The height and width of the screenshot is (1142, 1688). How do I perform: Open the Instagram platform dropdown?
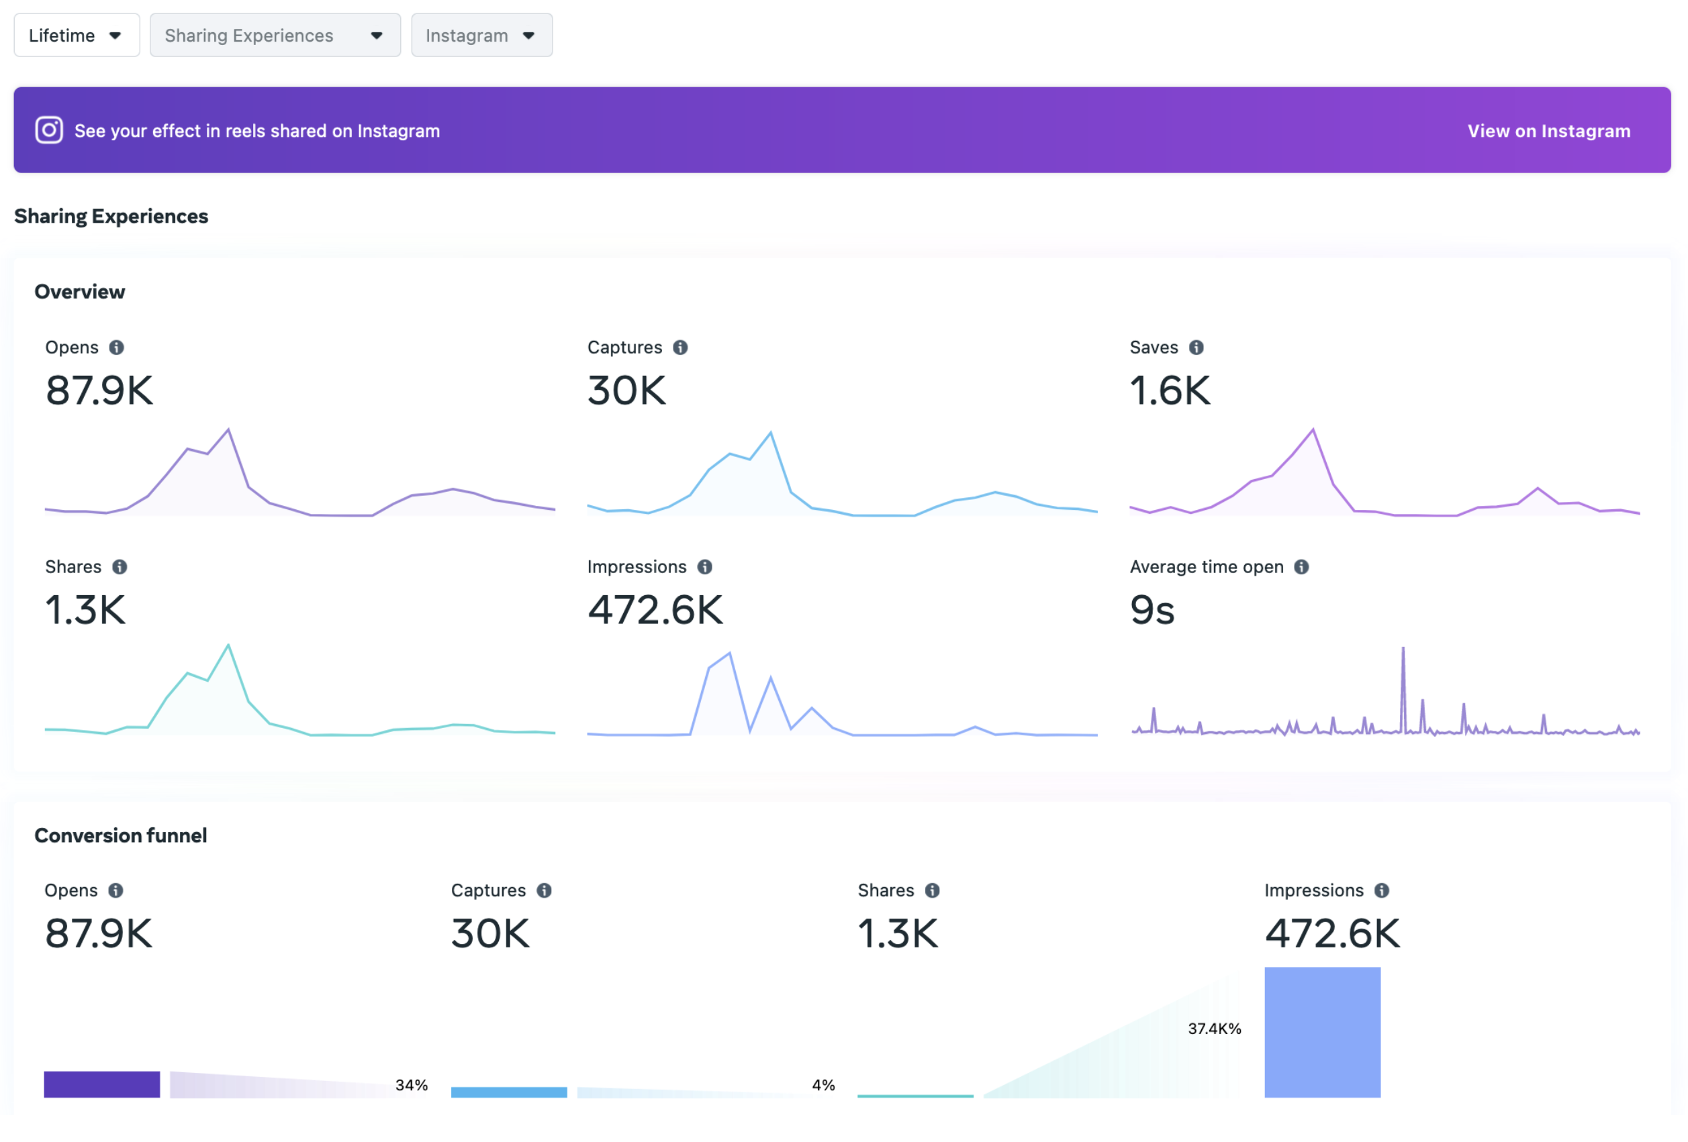(x=481, y=36)
